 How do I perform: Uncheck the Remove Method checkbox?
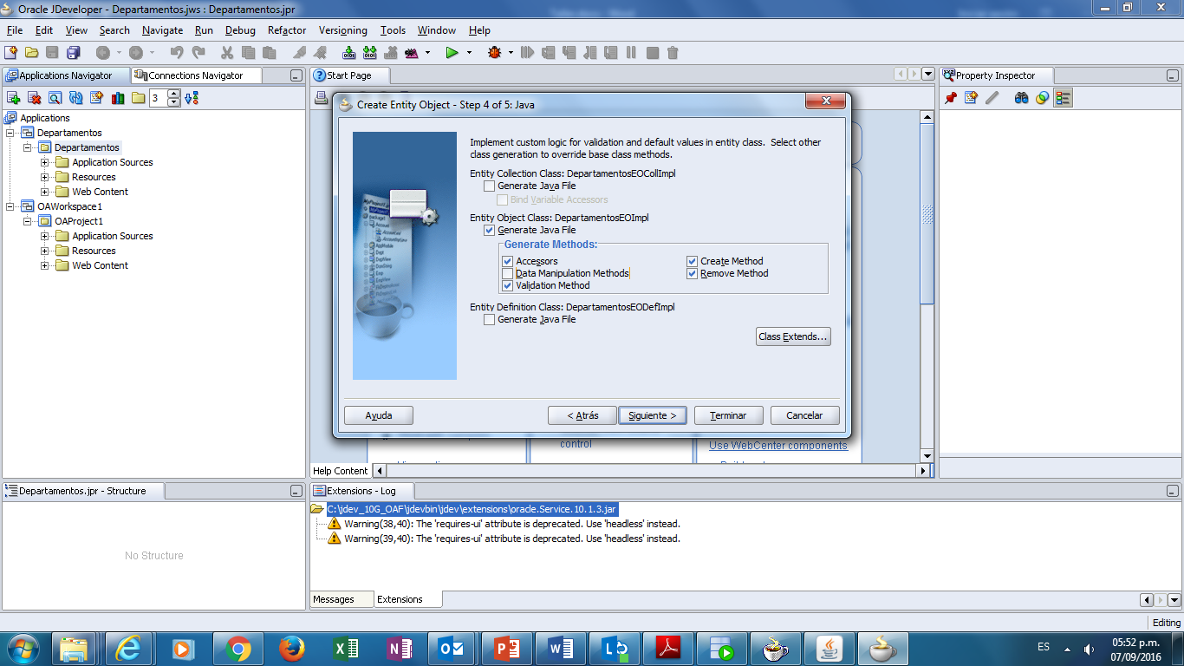pos(693,273)
